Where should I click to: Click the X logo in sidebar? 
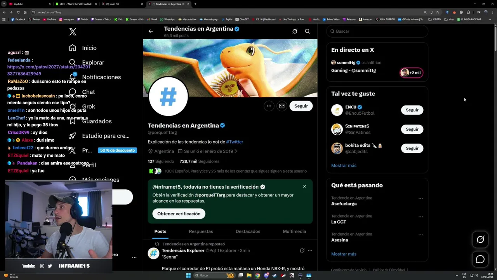point(73,32)
